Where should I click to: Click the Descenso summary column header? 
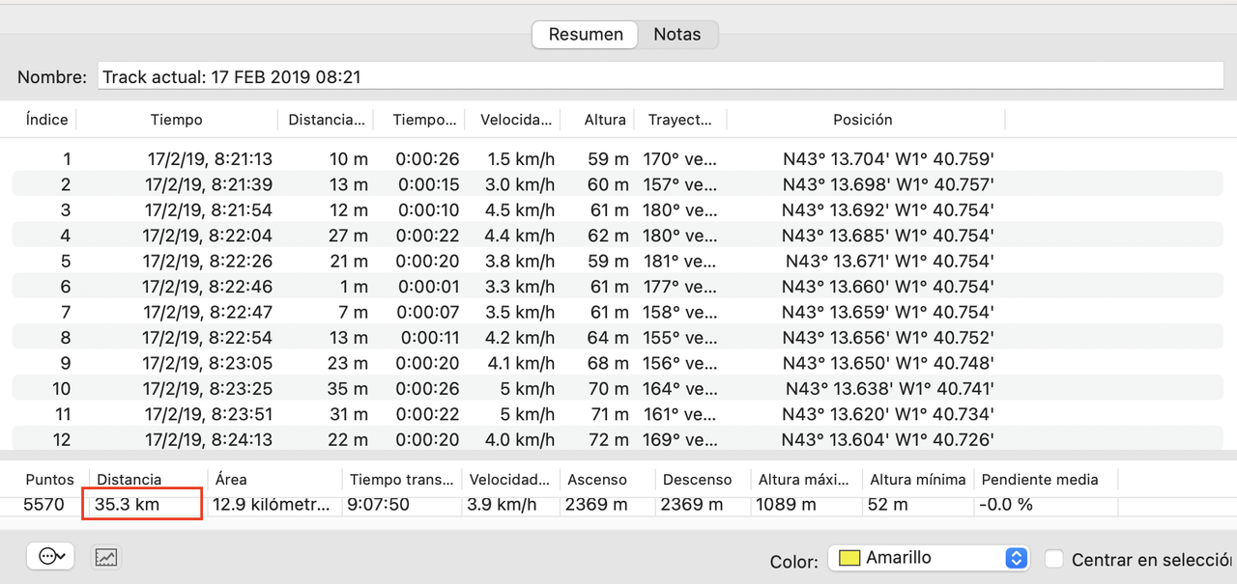click(696, 480)
